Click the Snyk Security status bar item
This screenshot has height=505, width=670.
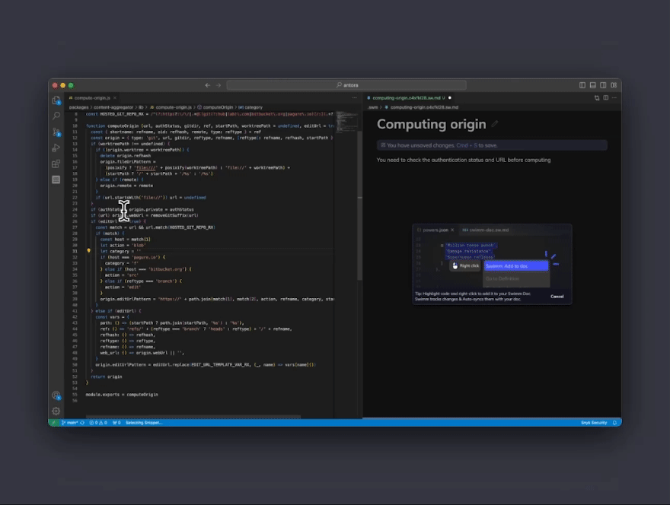click(x=594, y=422)
